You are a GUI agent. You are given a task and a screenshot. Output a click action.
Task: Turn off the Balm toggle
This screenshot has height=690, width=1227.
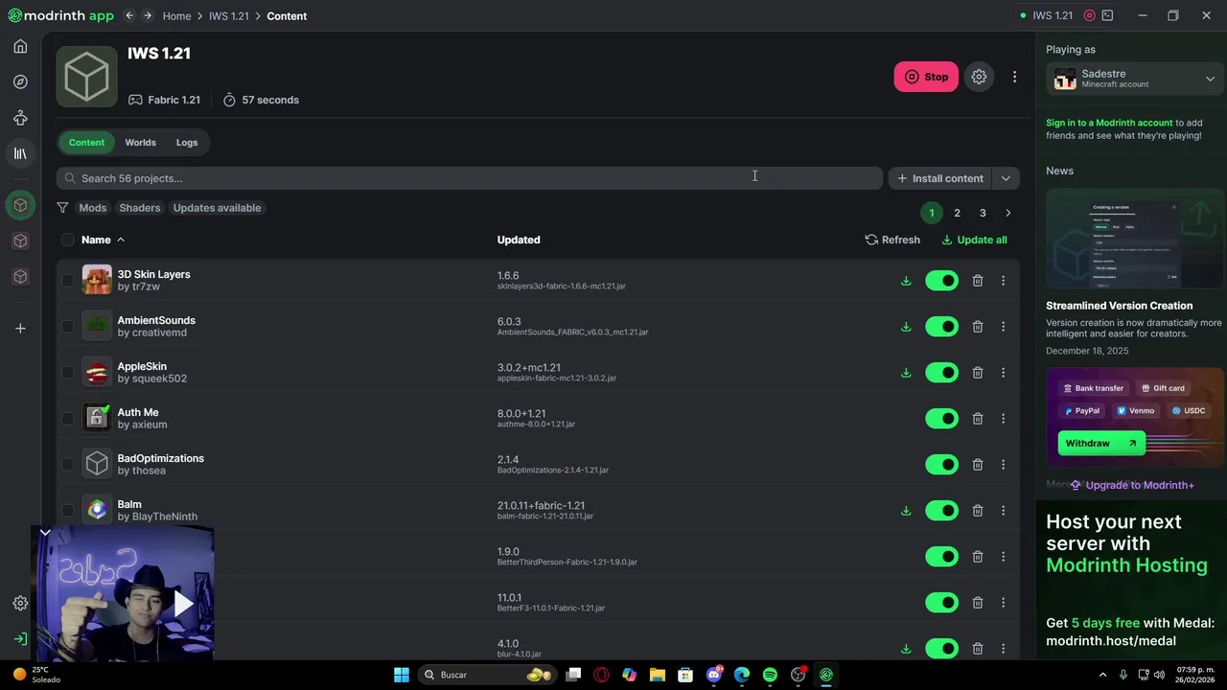coord(941,511)
